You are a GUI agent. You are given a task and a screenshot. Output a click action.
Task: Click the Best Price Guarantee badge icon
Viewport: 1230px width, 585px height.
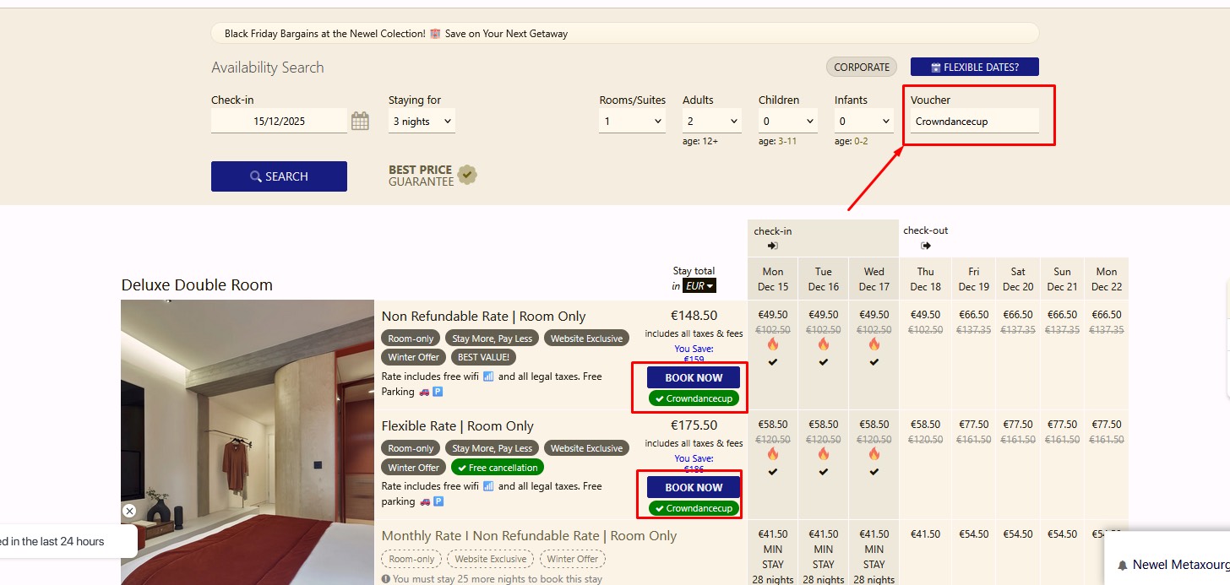click(x=467, y=175)
